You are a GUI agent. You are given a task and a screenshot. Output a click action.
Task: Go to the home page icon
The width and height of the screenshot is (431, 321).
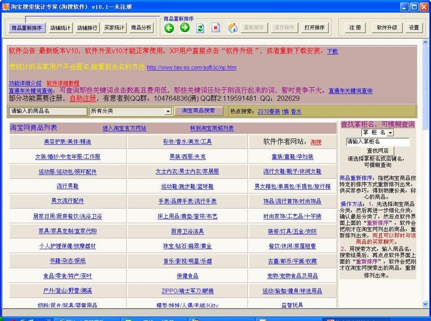(232, 28)
